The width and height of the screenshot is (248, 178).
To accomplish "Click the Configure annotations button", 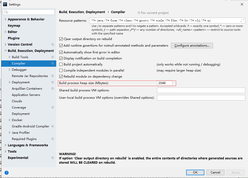I will pos(192,46).
